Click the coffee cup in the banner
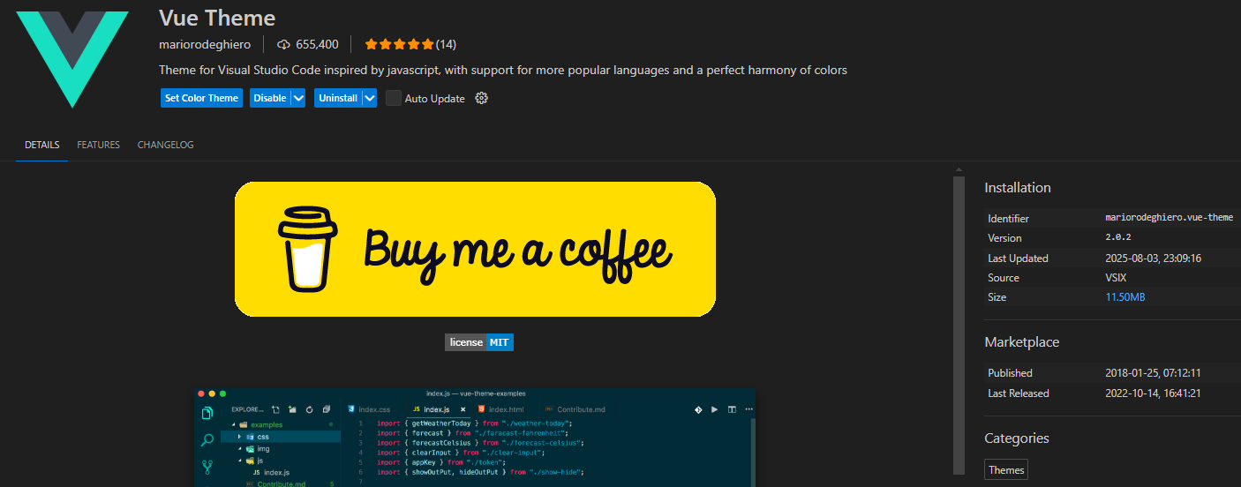This screenshot has width=1241, height=487. (x=308, y=249)
